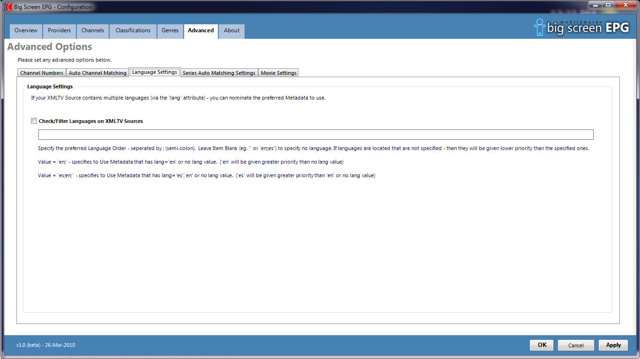The image size is (640, 359).
Task: Click the Big Screen EPG title bar icon
Action: (x=8, y=7)
